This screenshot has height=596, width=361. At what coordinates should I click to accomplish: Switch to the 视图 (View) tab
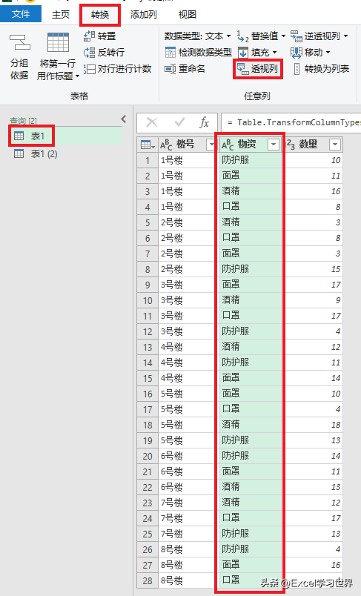[x=188, y=15]
